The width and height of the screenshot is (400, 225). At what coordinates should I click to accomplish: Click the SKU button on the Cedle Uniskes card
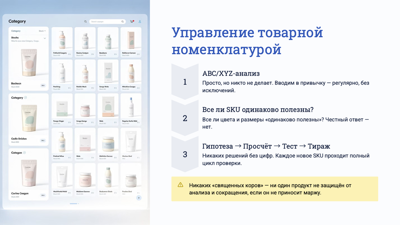pyautogui.click(x=43, y=140)
